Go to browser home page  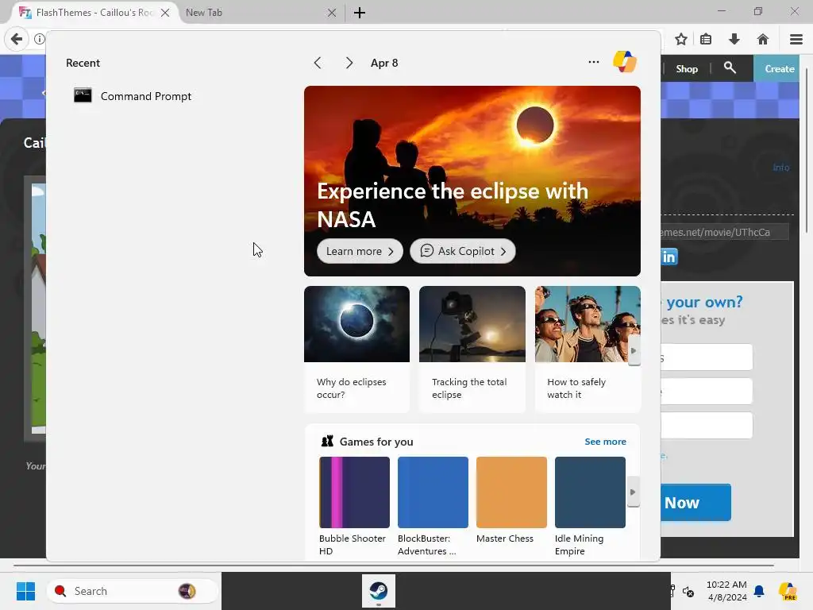tap(763, 39)
